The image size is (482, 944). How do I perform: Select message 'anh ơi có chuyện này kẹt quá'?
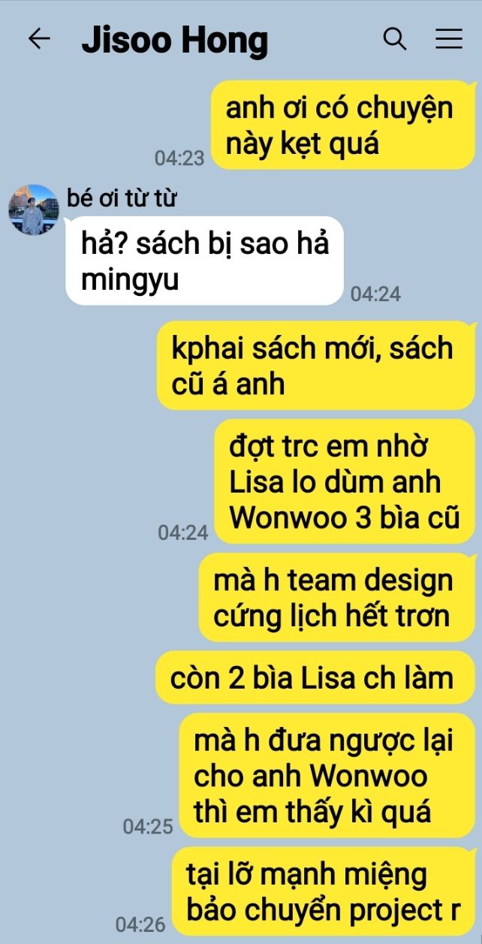click(x=342, y=125)
